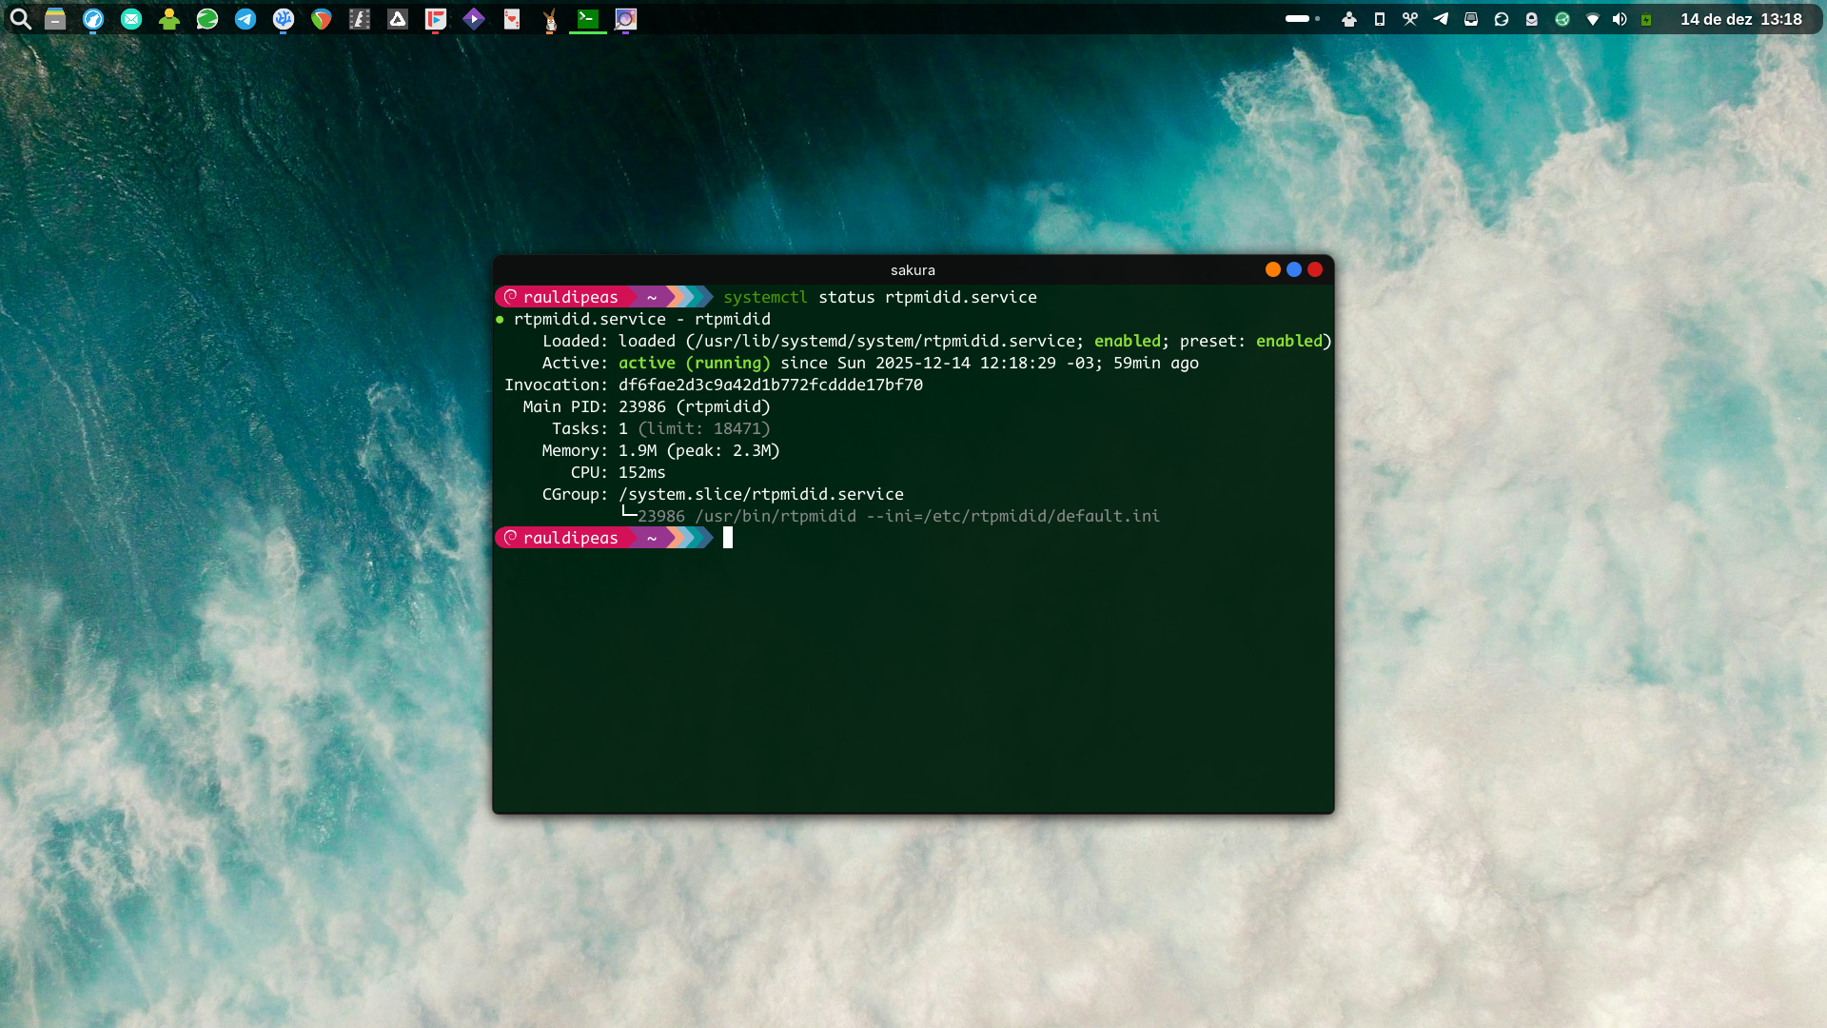Click the terminal cursor at the prompt

coord(728,538)
